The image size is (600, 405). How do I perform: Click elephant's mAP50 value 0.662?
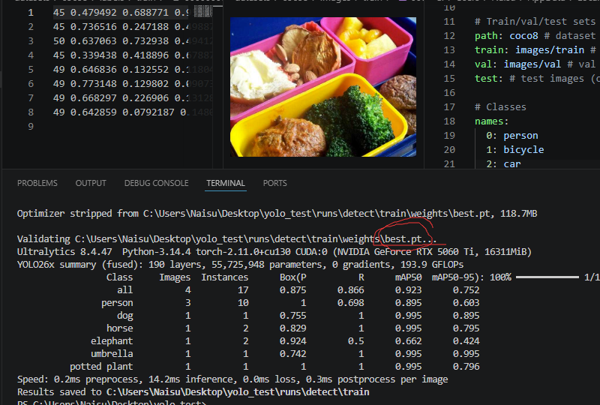(408, 340)
